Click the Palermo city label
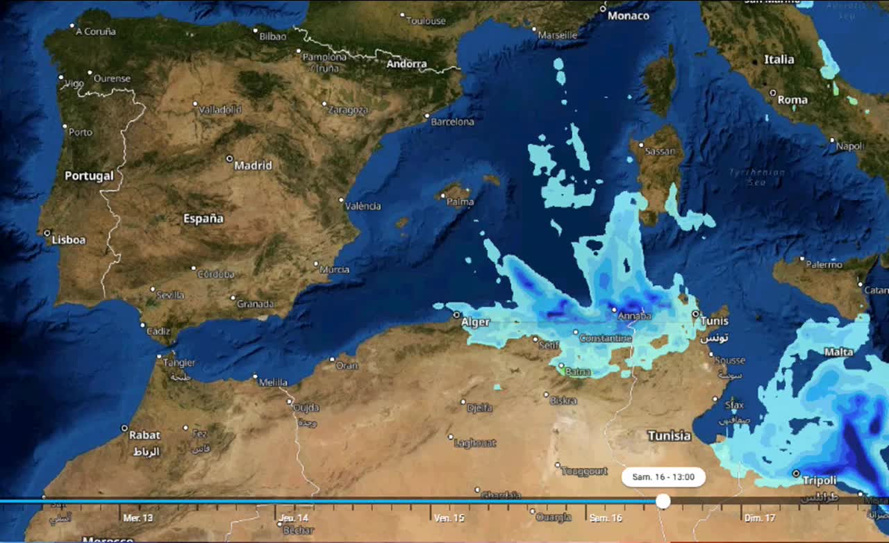This screenshot has height=543, width=889. coord(824,265)
